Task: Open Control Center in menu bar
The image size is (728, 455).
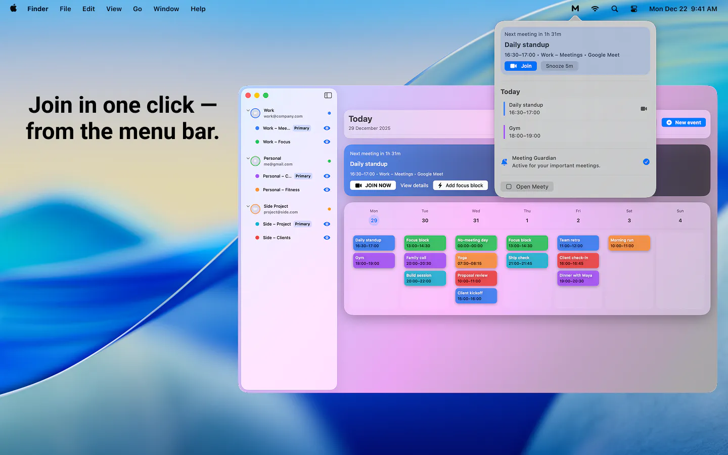Action: point(633,9)
